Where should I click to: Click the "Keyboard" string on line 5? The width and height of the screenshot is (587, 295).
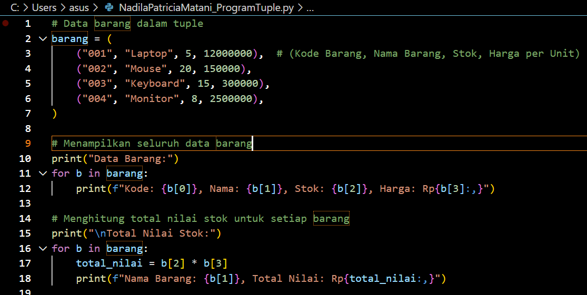pyautogui.click(x=155, y=84)
